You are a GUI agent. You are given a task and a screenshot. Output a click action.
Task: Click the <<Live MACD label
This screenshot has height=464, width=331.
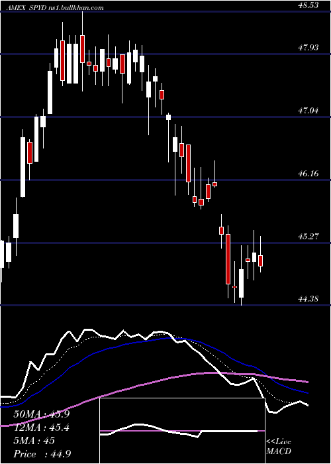[279, 447]
